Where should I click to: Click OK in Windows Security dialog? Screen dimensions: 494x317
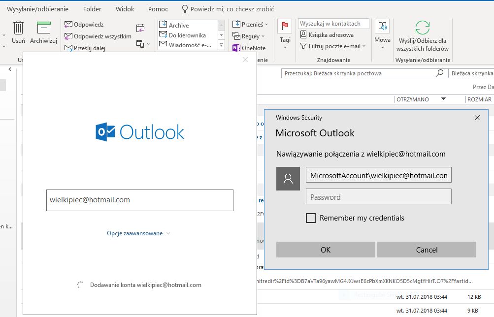coord(326,250)
